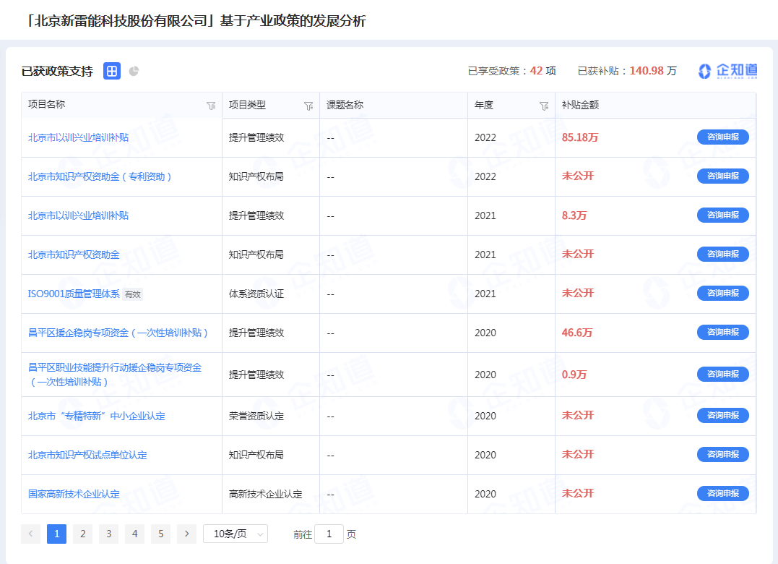Image resolution: width=778 pixels, height=564 pixels.
Task: Click 咨询申报 for 北京市知识产权试点单位认定
Action: (723, 454)
